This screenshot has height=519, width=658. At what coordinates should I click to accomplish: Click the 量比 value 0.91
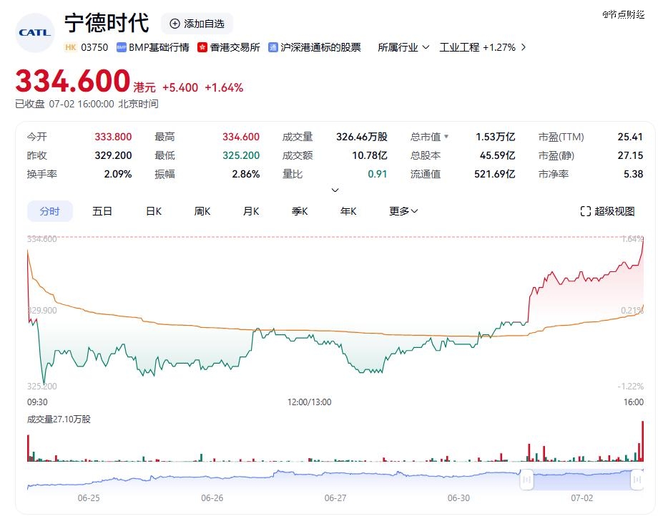[377, 174]
